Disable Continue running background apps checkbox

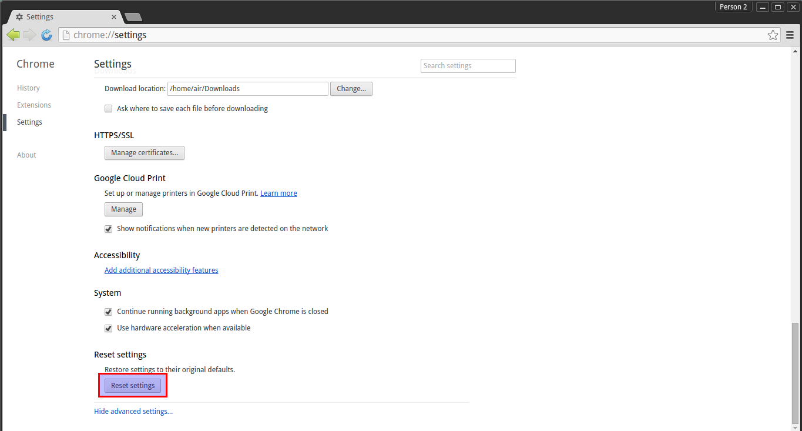click(x=108, y=312)
